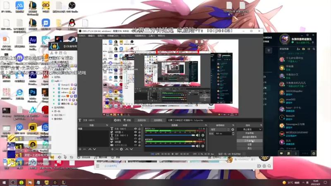Image resolution: width=331 pixels, height=186 pixels.
Task: Click the home icon in the YY window
Action: 55,46
